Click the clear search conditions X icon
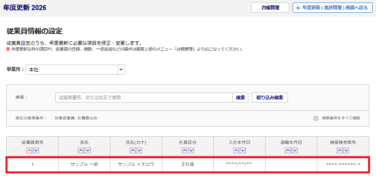Screen dimensions: 376x176 tap(316, 118)
